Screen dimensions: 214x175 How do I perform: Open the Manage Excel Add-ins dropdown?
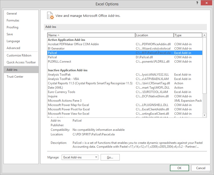(x=80, y=157)
